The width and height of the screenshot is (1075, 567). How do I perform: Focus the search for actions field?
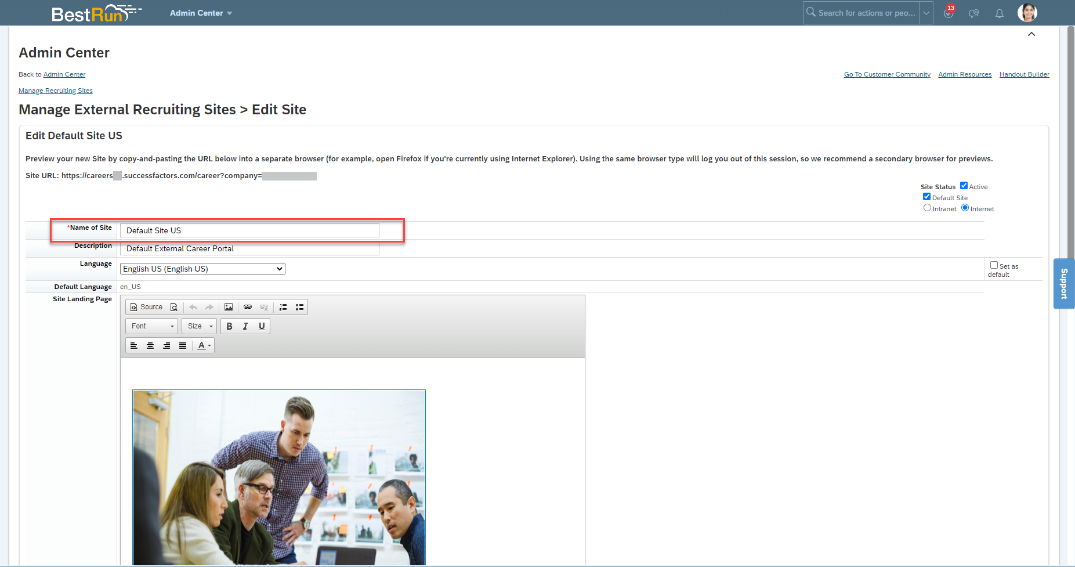click(867, 13)
